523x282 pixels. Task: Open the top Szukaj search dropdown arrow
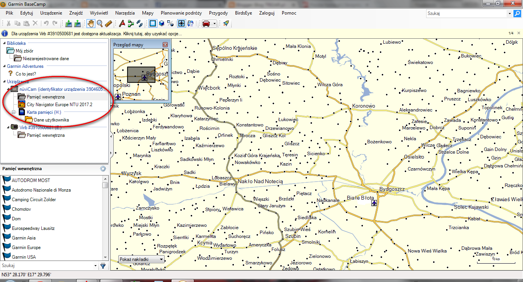click(x=510, y=13)
